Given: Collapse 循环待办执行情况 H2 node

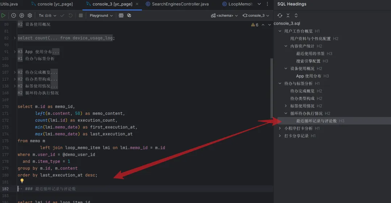Looking at the screenshot, I should (x=286, y=113).
